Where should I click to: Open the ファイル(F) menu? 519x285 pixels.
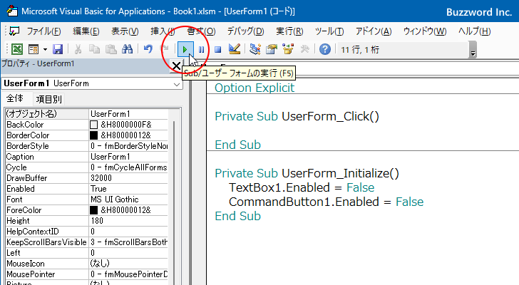(x=43, y=31)
